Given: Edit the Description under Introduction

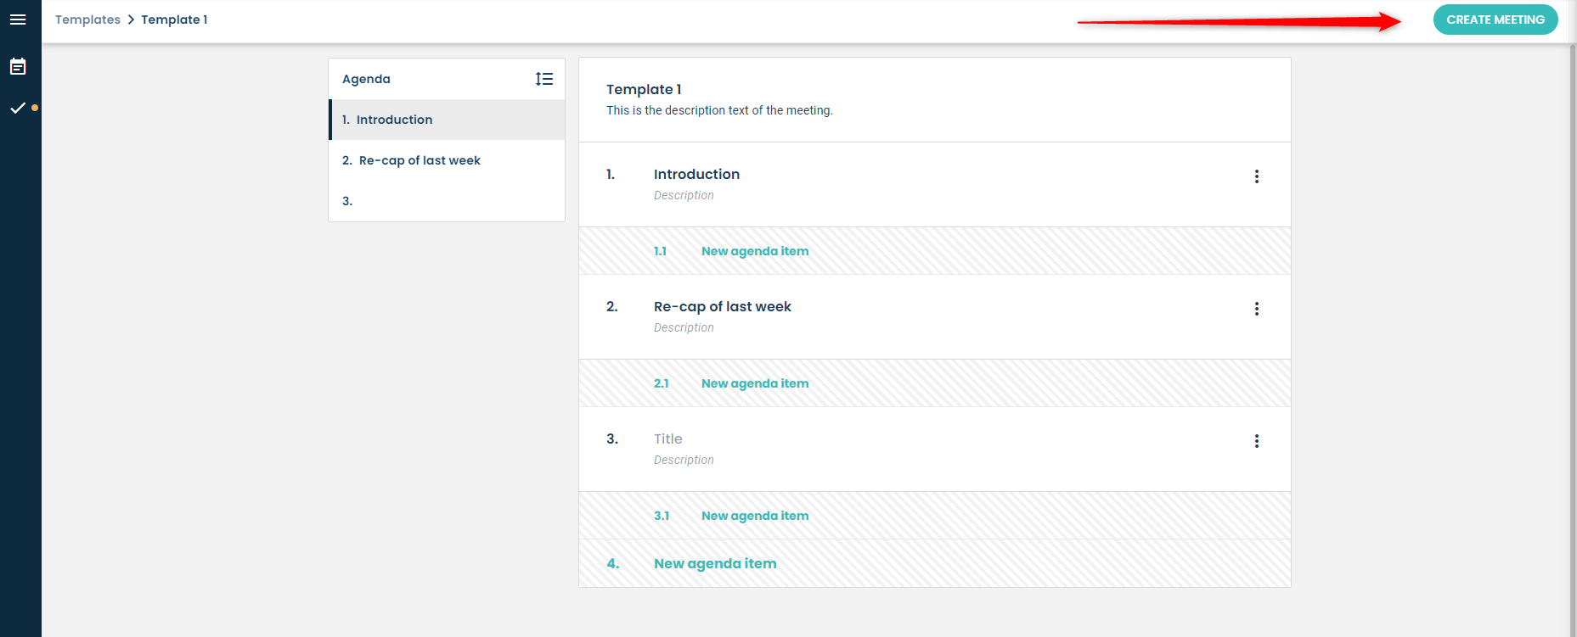Looking at the screenshot, I should 684,195.
